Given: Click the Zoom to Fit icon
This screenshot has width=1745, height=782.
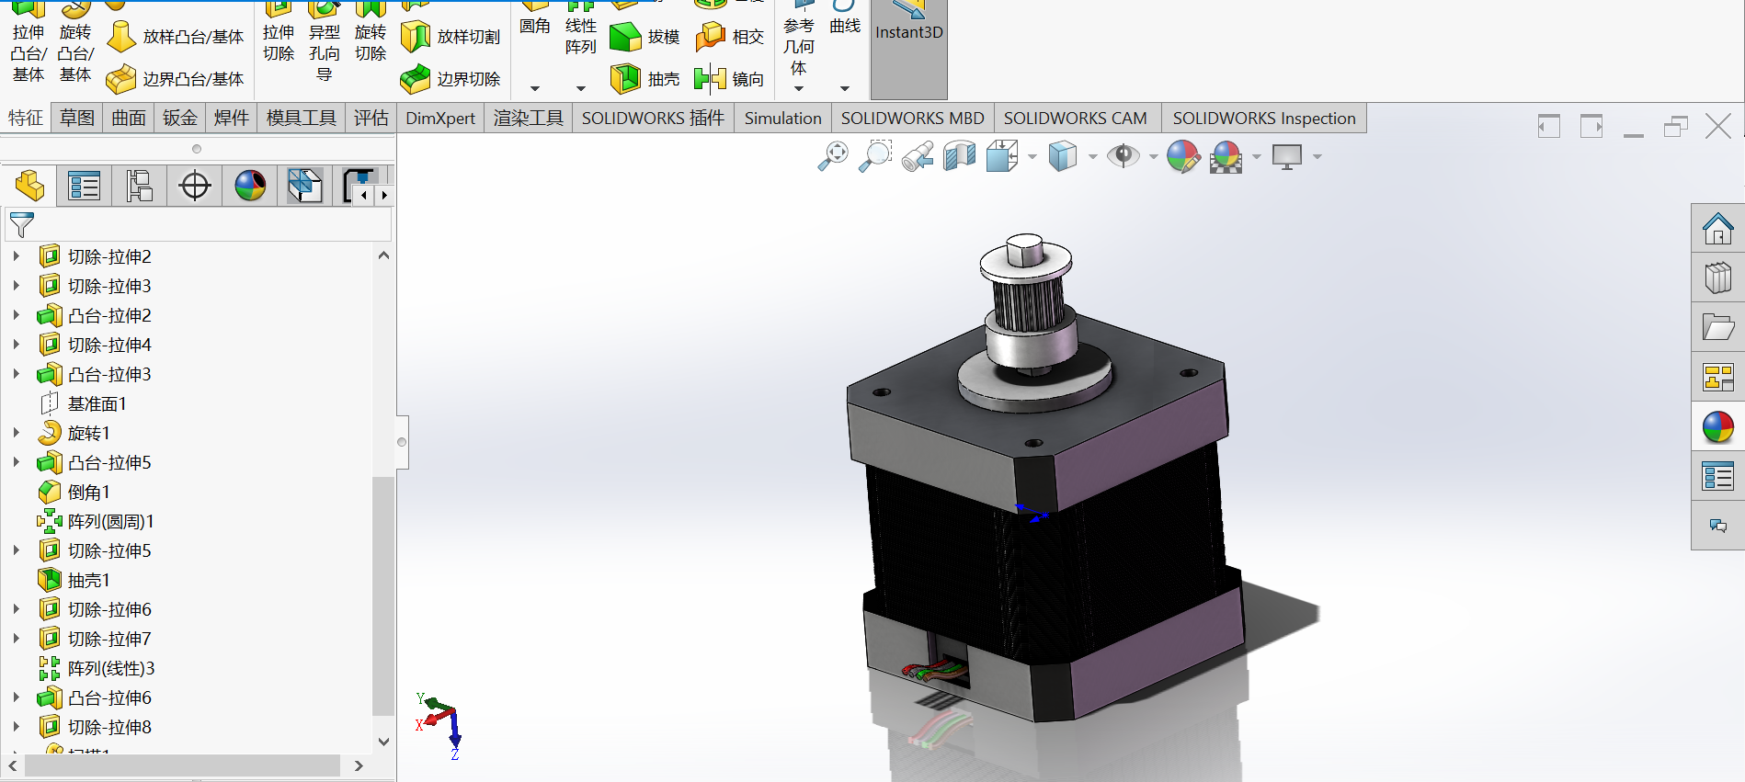Looking at the screenshot, I should click(x=833, y=155).
